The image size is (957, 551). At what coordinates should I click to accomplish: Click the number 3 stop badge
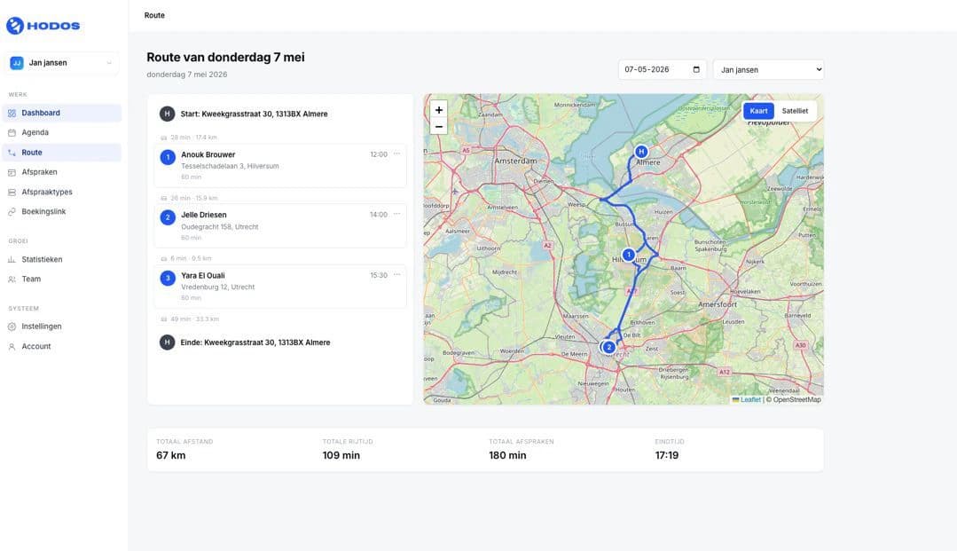pos(168,278)
